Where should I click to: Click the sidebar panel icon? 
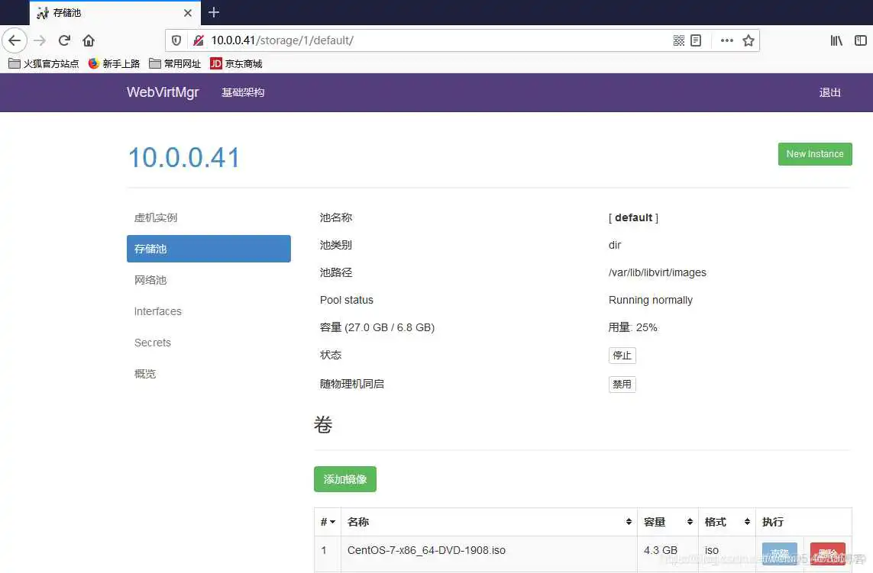click(862, 40)
